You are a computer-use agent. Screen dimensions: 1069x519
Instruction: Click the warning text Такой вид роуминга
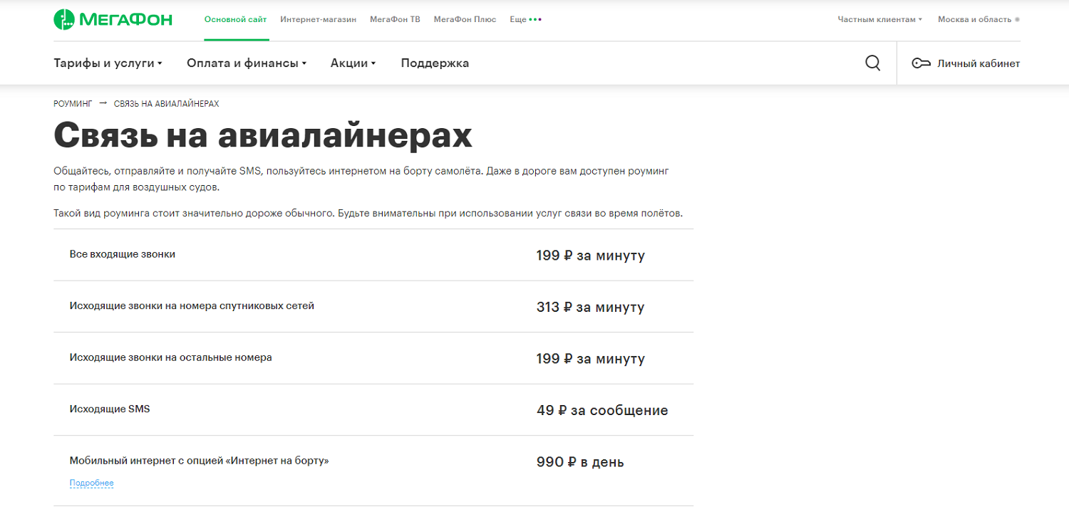pyautogui.click(x=368, y=213)
